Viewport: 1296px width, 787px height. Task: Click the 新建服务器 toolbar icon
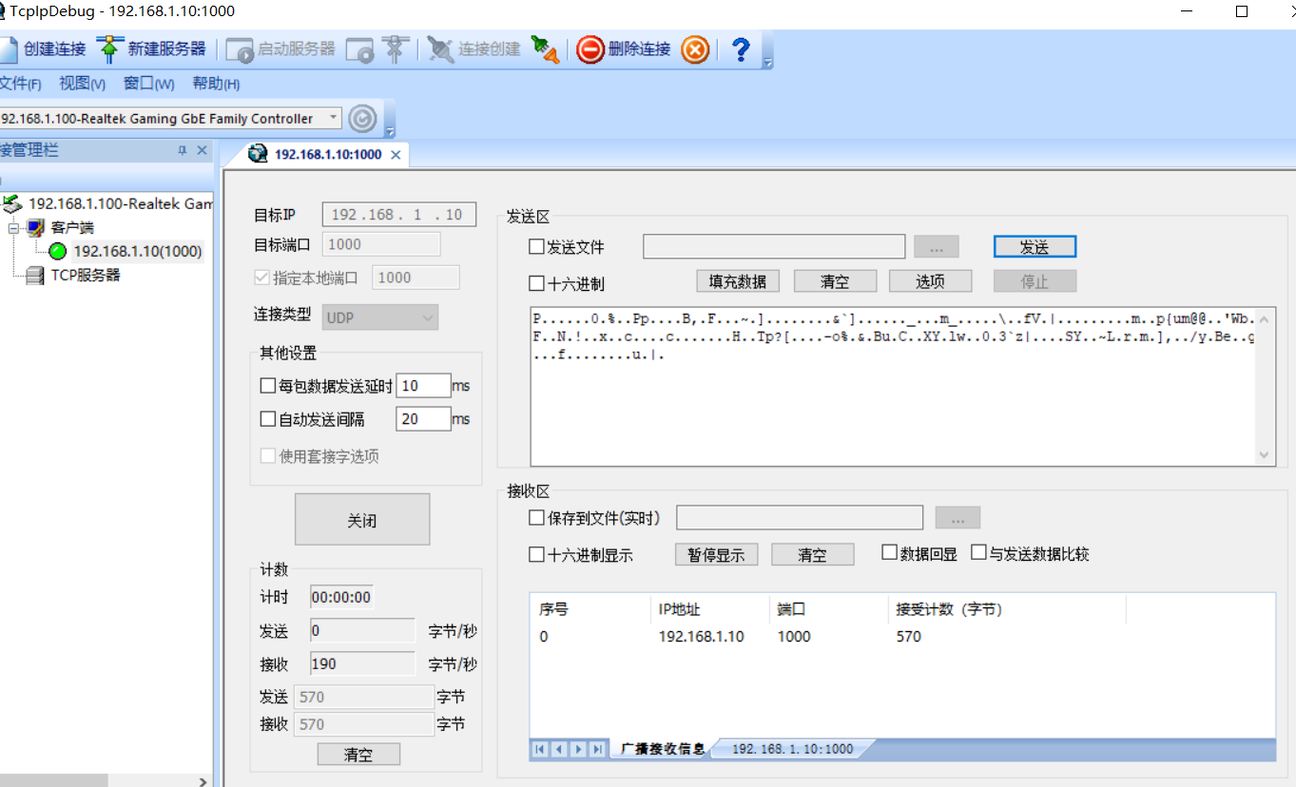coord(111,49)
